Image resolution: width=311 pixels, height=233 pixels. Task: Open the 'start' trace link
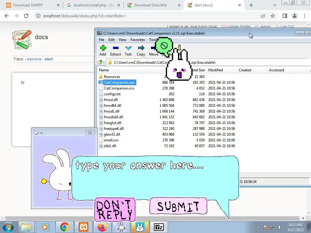(49, 59)
